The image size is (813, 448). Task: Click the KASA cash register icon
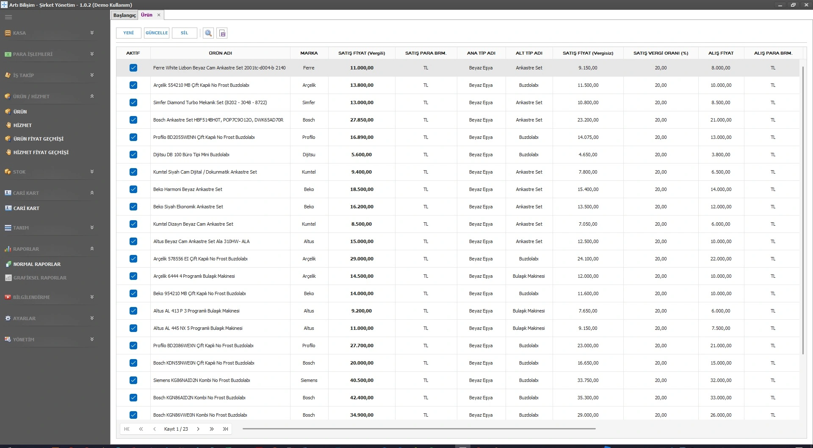tap(8, 33)
